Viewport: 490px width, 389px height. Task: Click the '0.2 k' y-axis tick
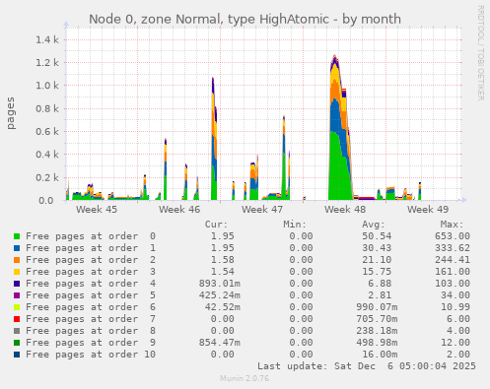(x=47, y=177)
